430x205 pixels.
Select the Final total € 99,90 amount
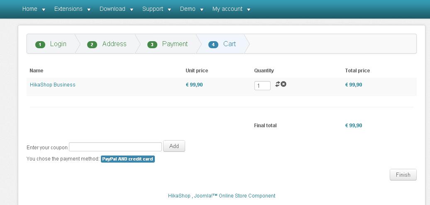tap(354, 126)
